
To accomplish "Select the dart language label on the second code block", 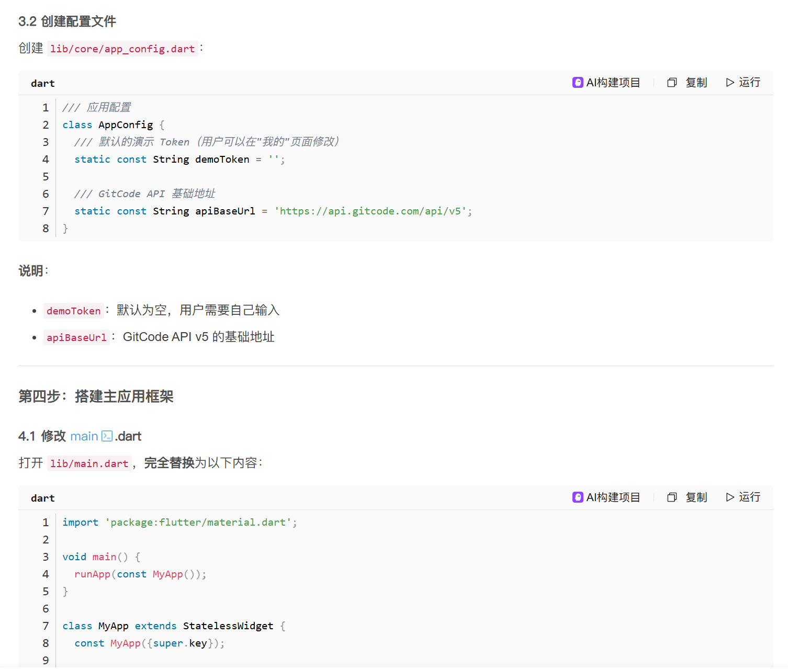I will 42,497.
